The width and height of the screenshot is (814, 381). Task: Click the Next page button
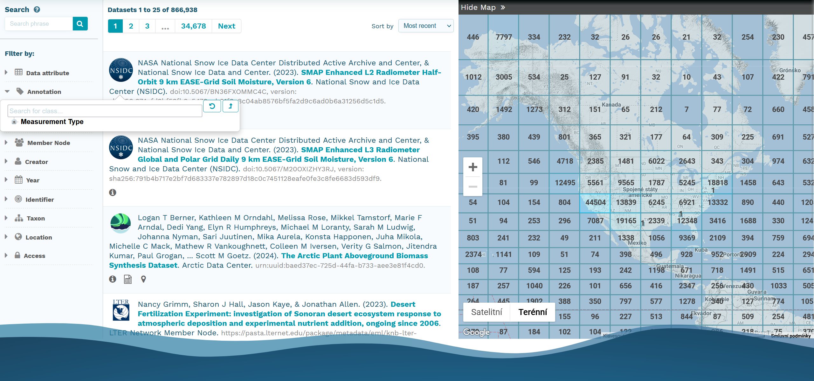226,26
